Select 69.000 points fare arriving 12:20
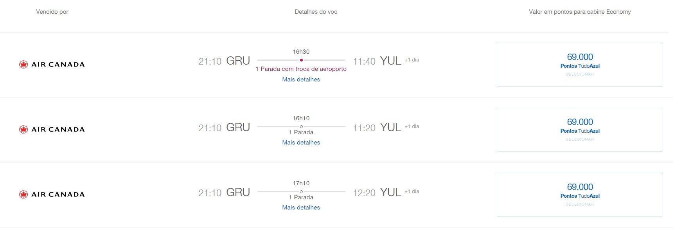Viewport: 674px width, 231px height. (x=580, y=195)
